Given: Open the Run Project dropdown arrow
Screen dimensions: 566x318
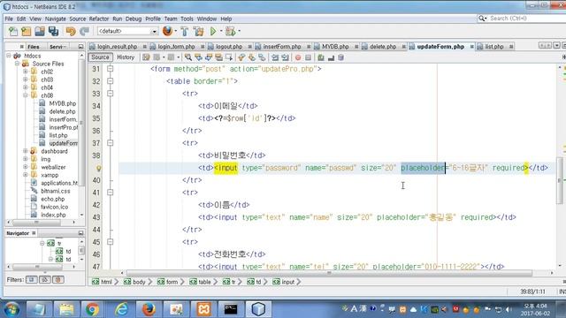Looking at the screenshot, I should [221, 32].
